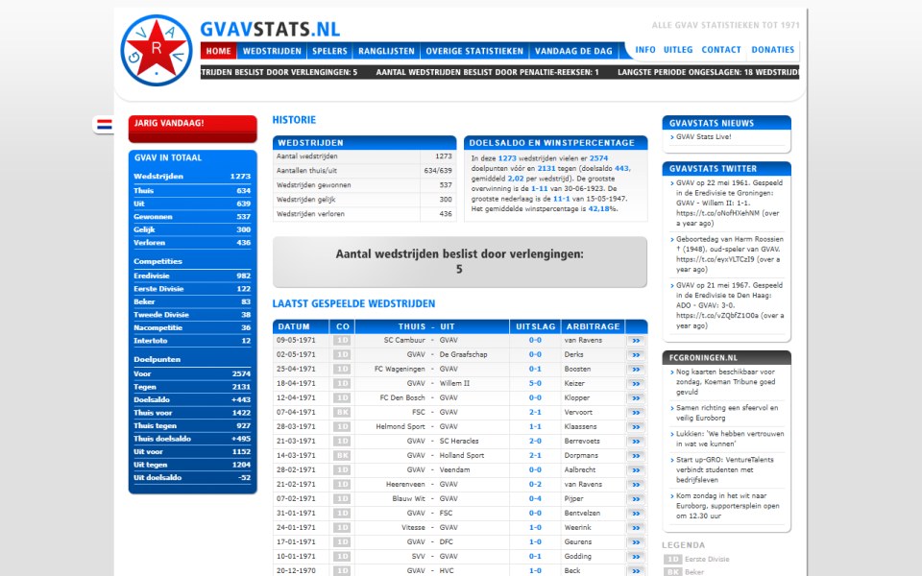Screen dimensions: 922x576
Task: Open details arrow for FC Wageningen - GVAV
Action: pos(636,370)
